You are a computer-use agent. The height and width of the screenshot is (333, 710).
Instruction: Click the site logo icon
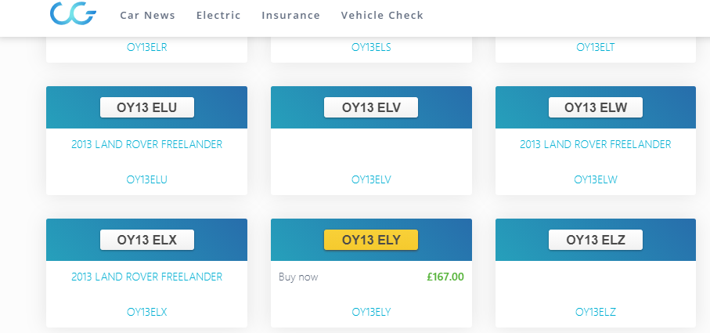click(73, 13)
